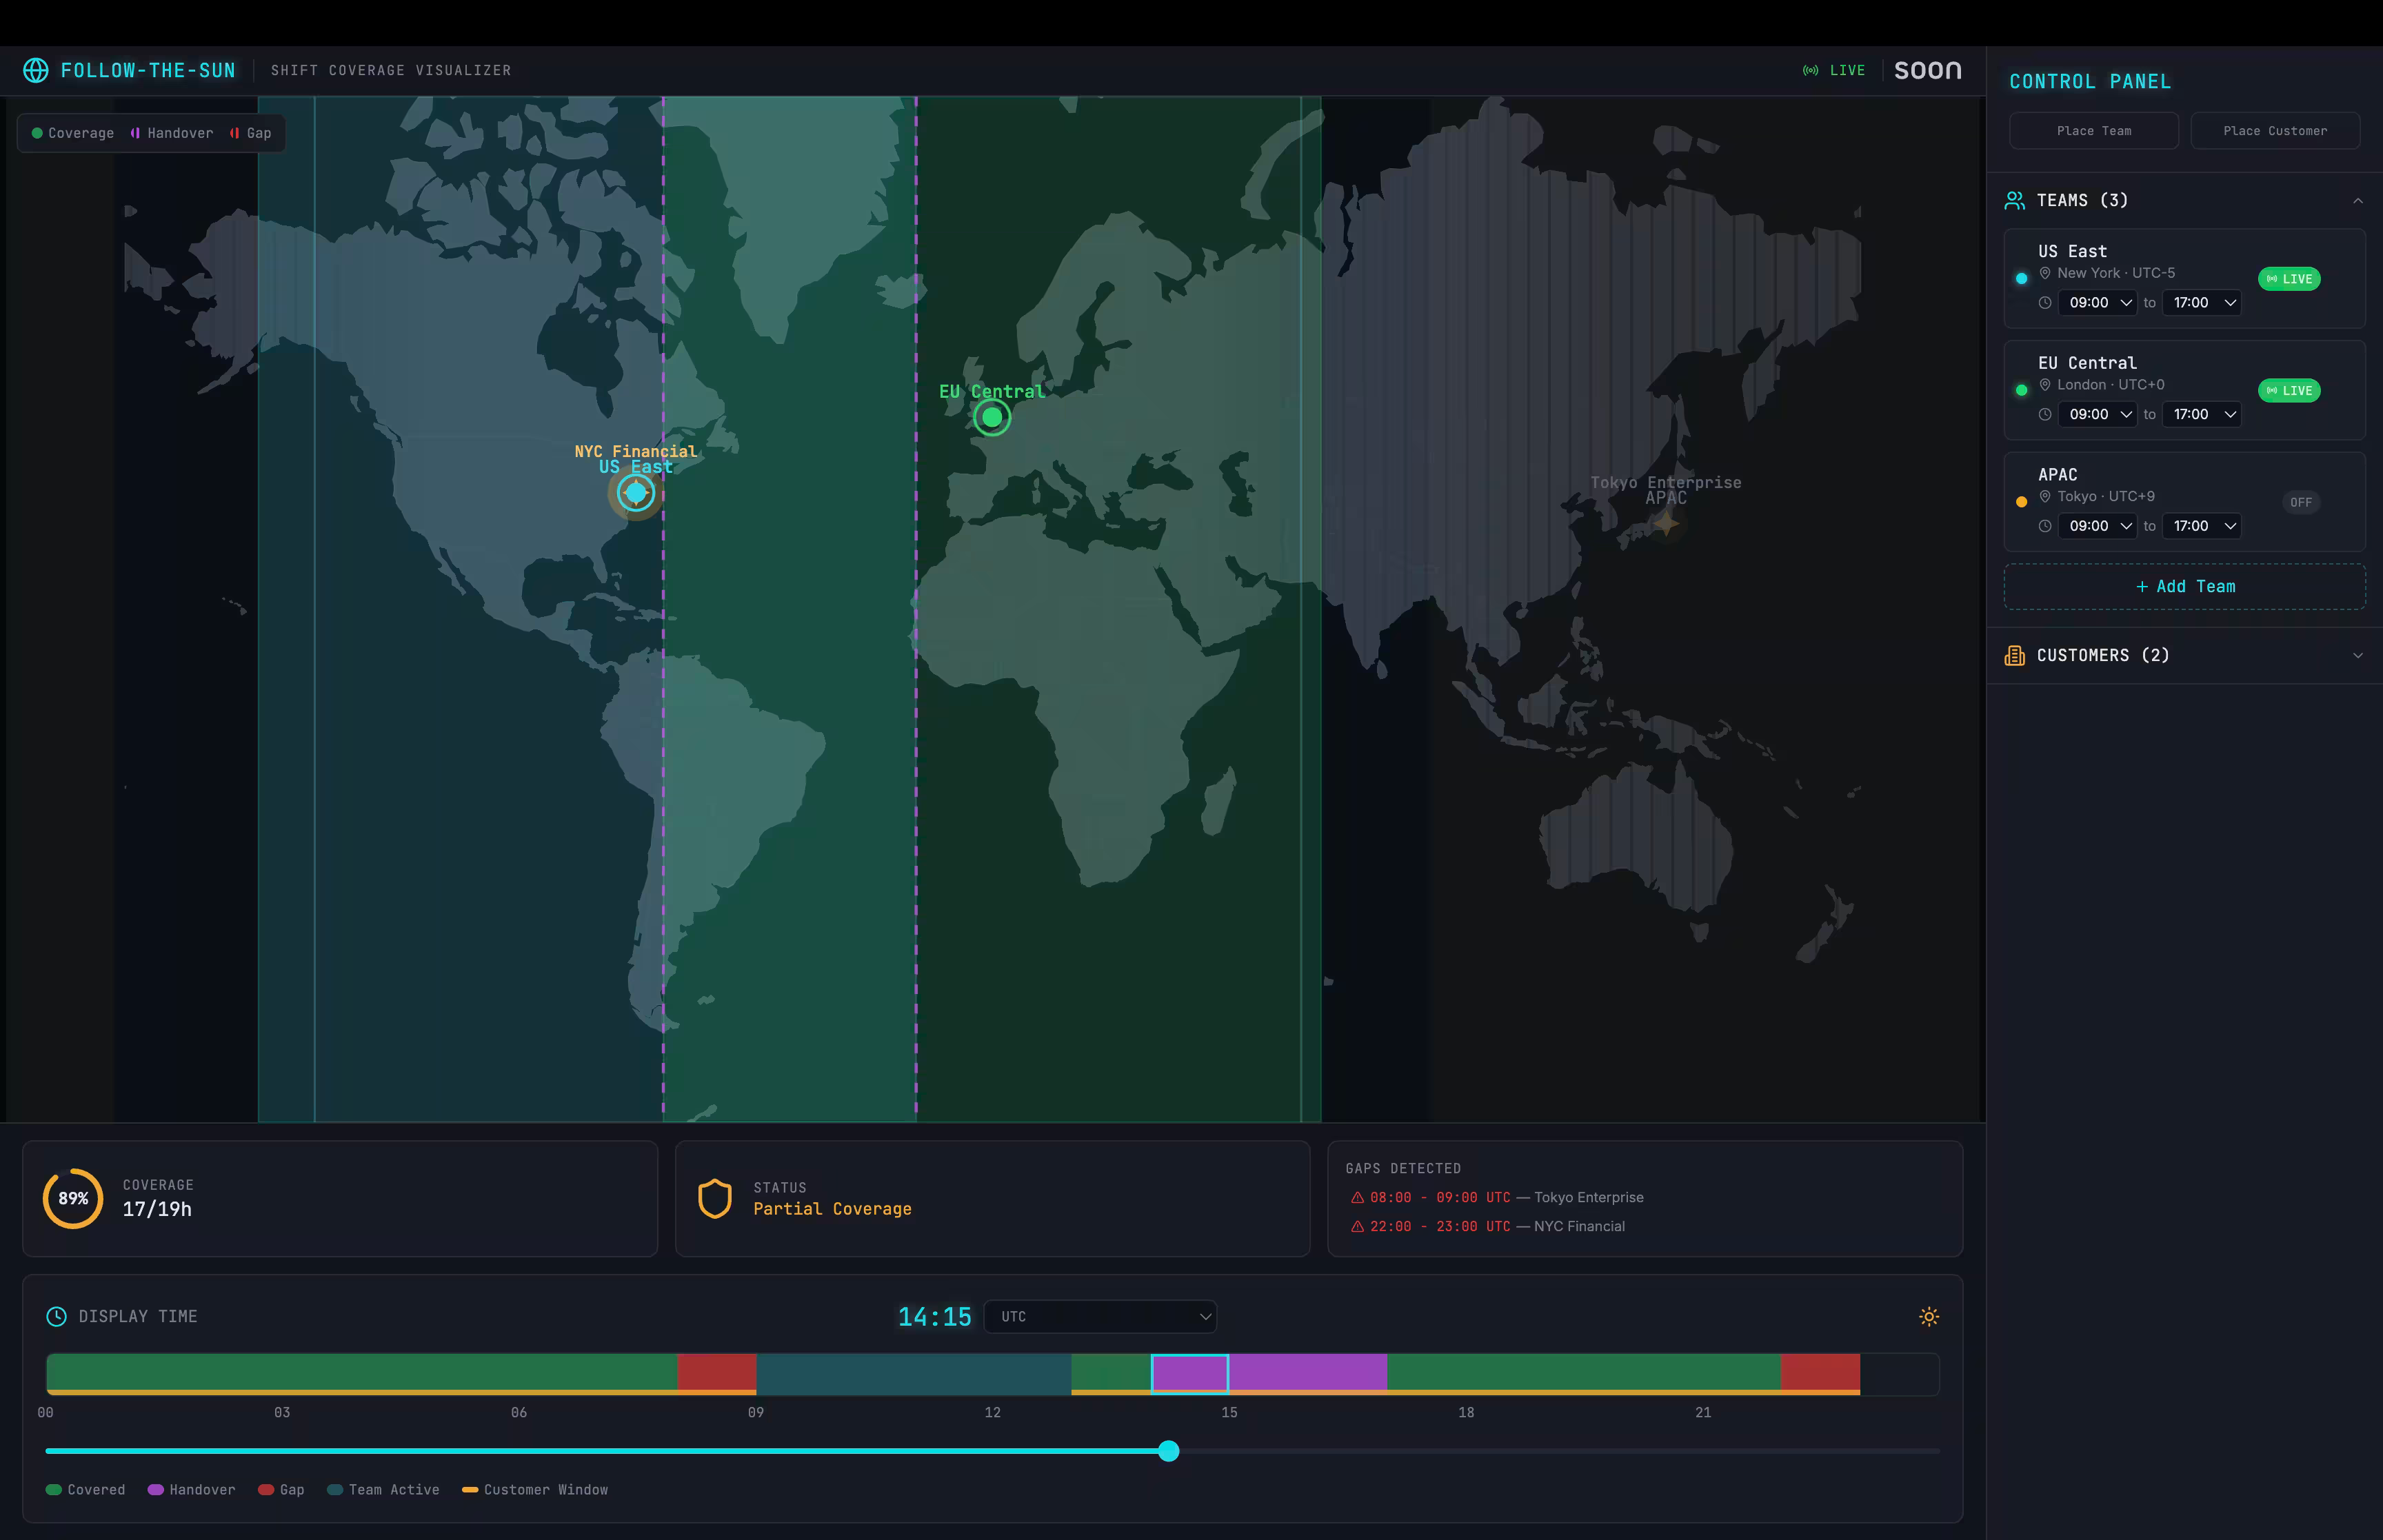Click the Display Time clock icon
Viewport: 2383px width, 1540px height.
[x=57, y=1316]
